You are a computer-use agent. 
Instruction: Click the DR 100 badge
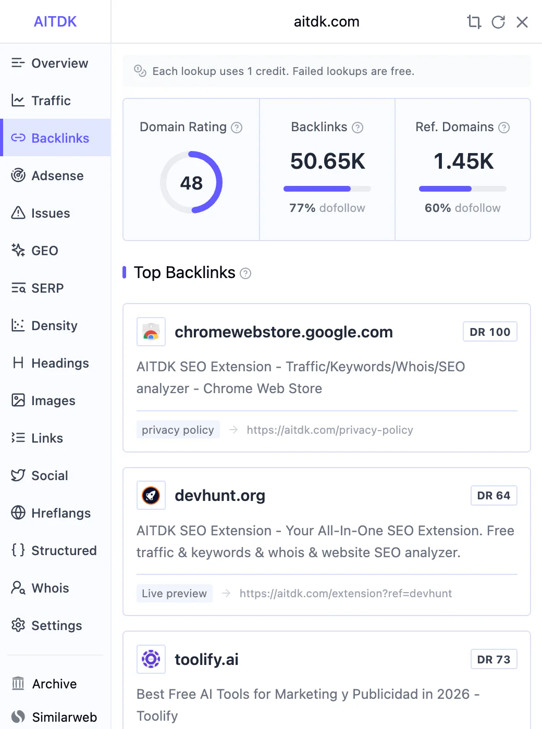click(x=490, y=332)
